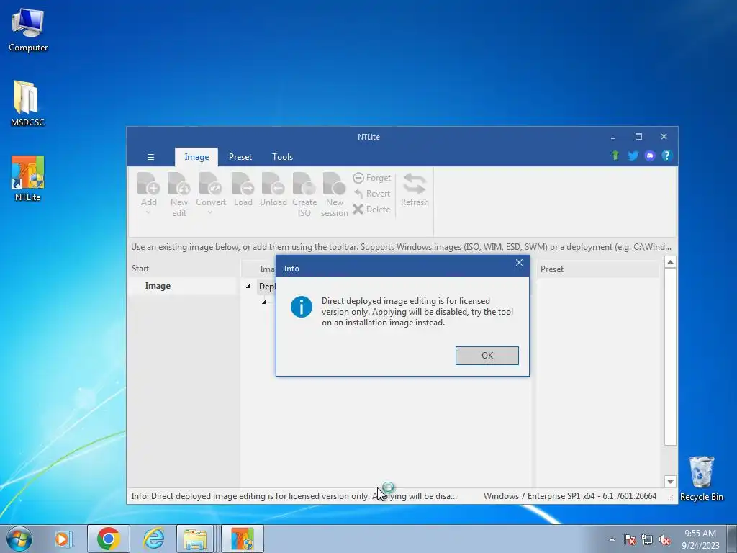The image size is (737, 553).
Task: Open the Windows Start button
Action: pyautogui.click(x=19, y=539)
